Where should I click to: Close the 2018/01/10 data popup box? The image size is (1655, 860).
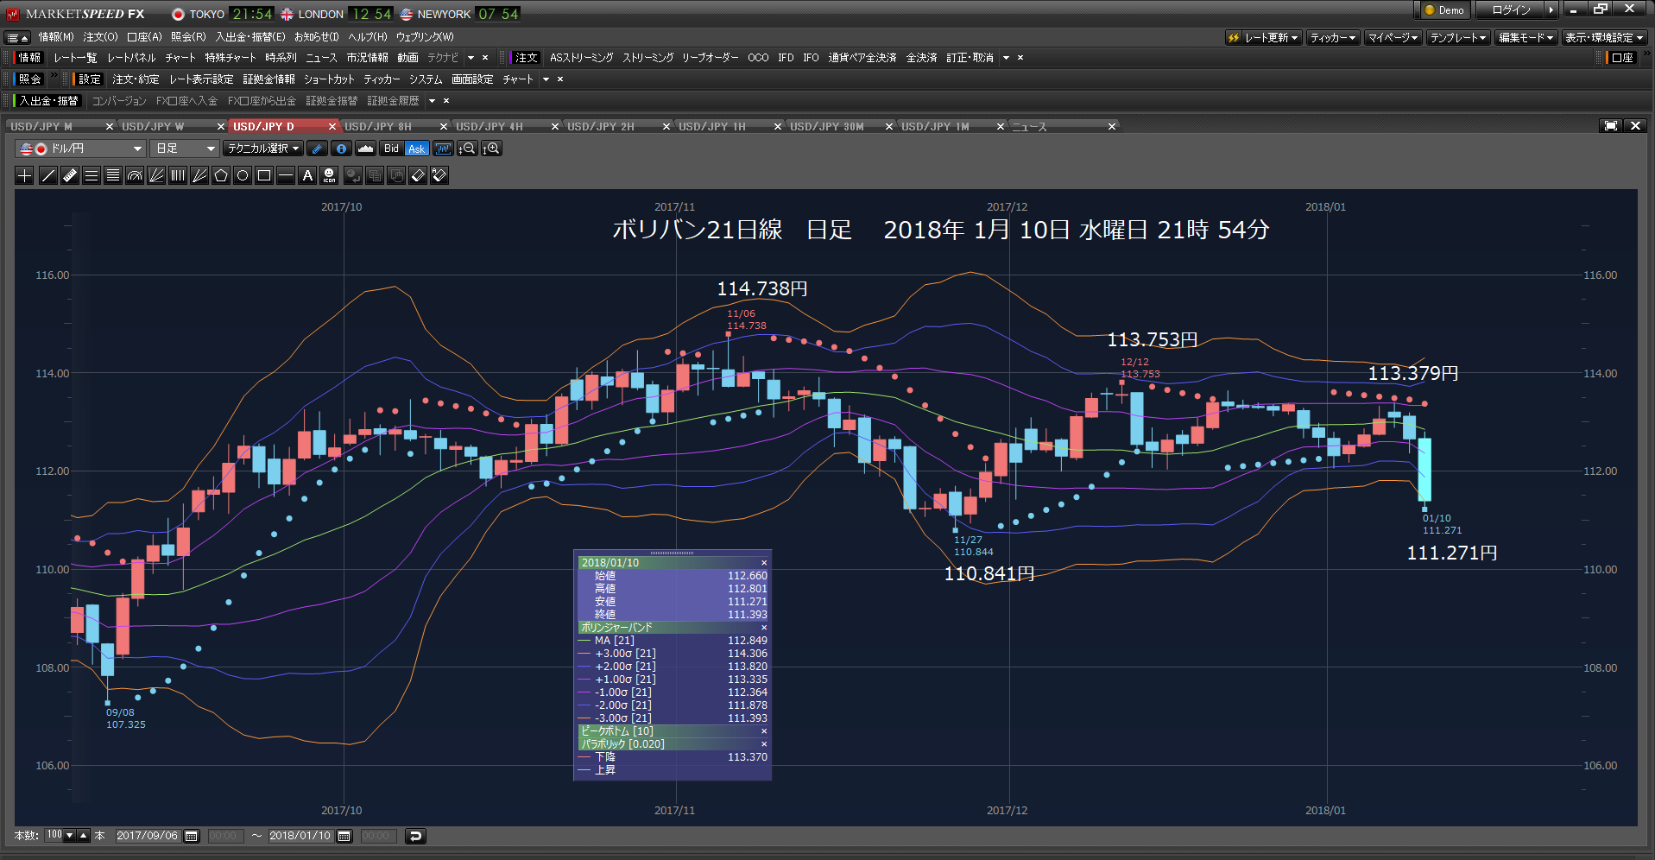(763, 563)
